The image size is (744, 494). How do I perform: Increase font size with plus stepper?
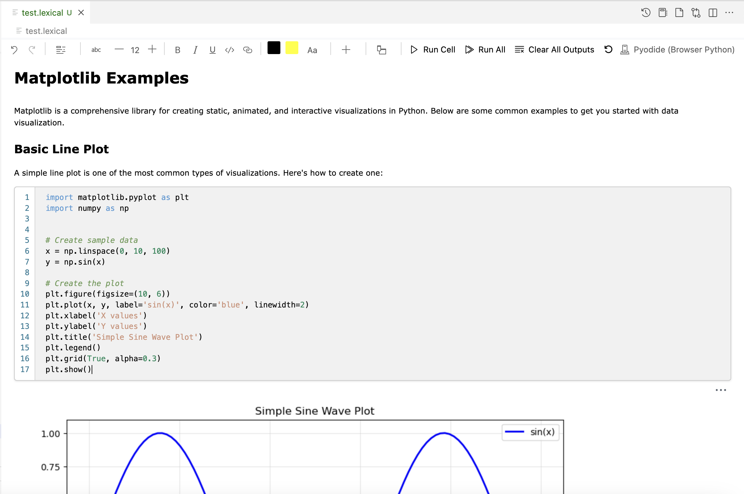pyautogui.click(x=152, y=49)
